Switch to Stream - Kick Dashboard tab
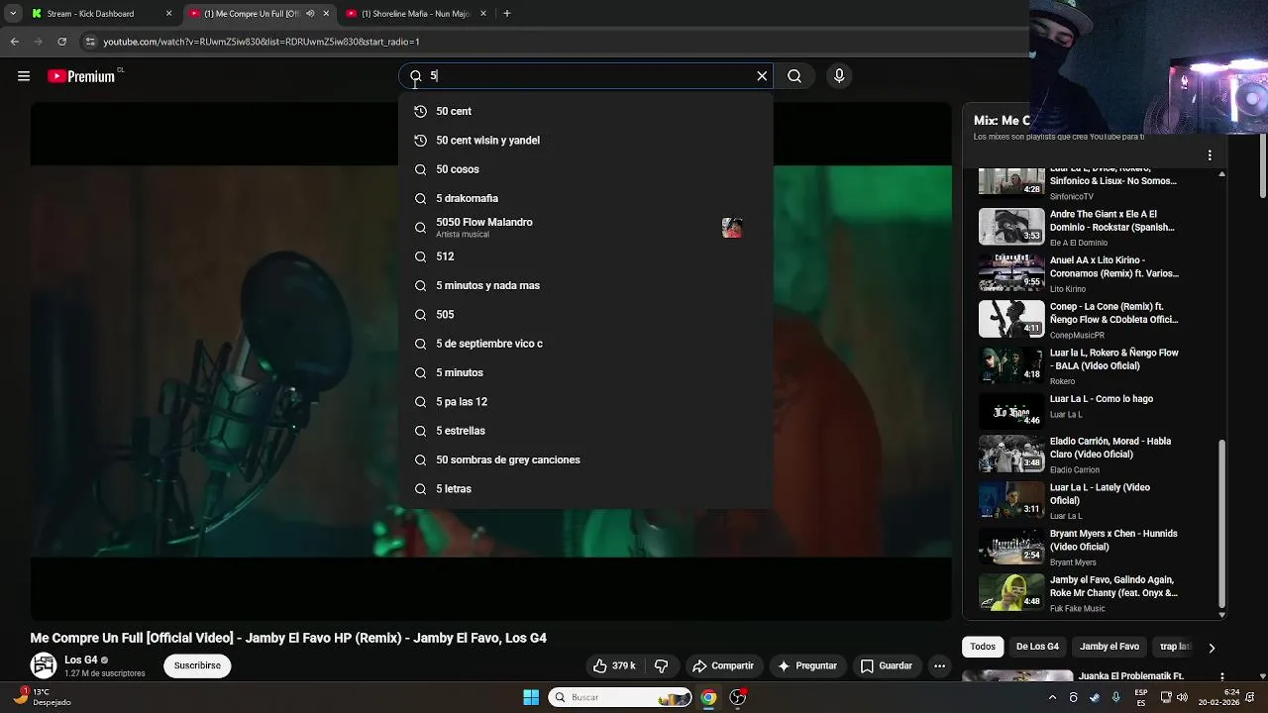This screenshot has width=1268, height=713. coord(99,14)
